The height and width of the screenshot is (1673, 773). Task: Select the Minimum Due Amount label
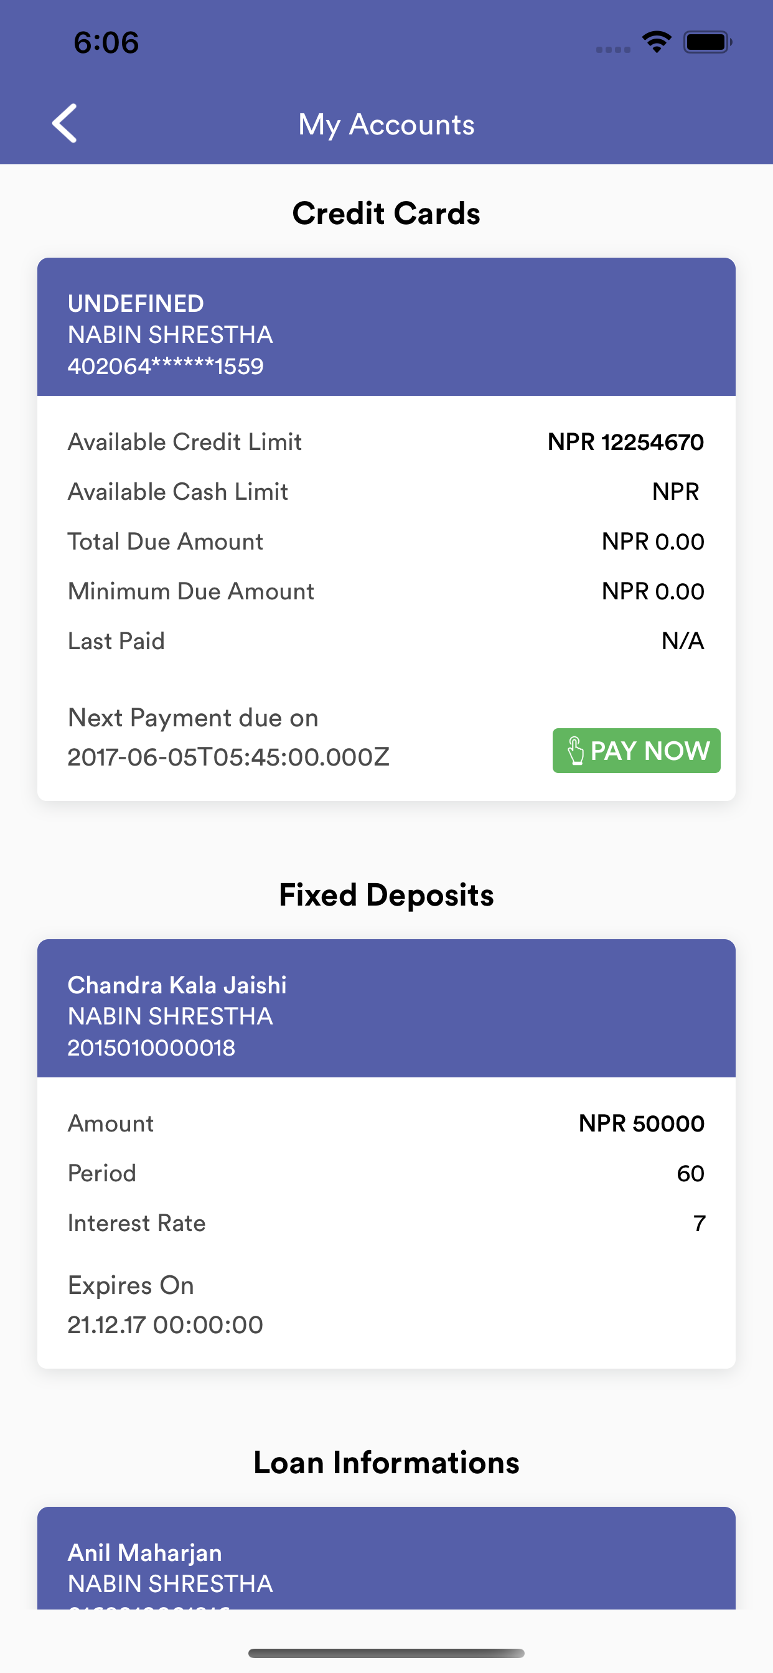coord(191,592)
